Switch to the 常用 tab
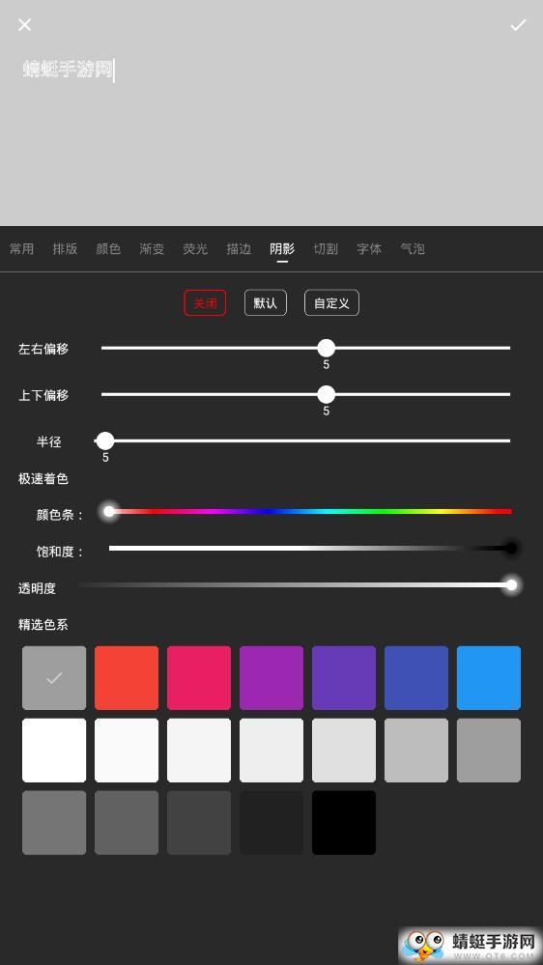Screen dimensions: 543x965 21,248
